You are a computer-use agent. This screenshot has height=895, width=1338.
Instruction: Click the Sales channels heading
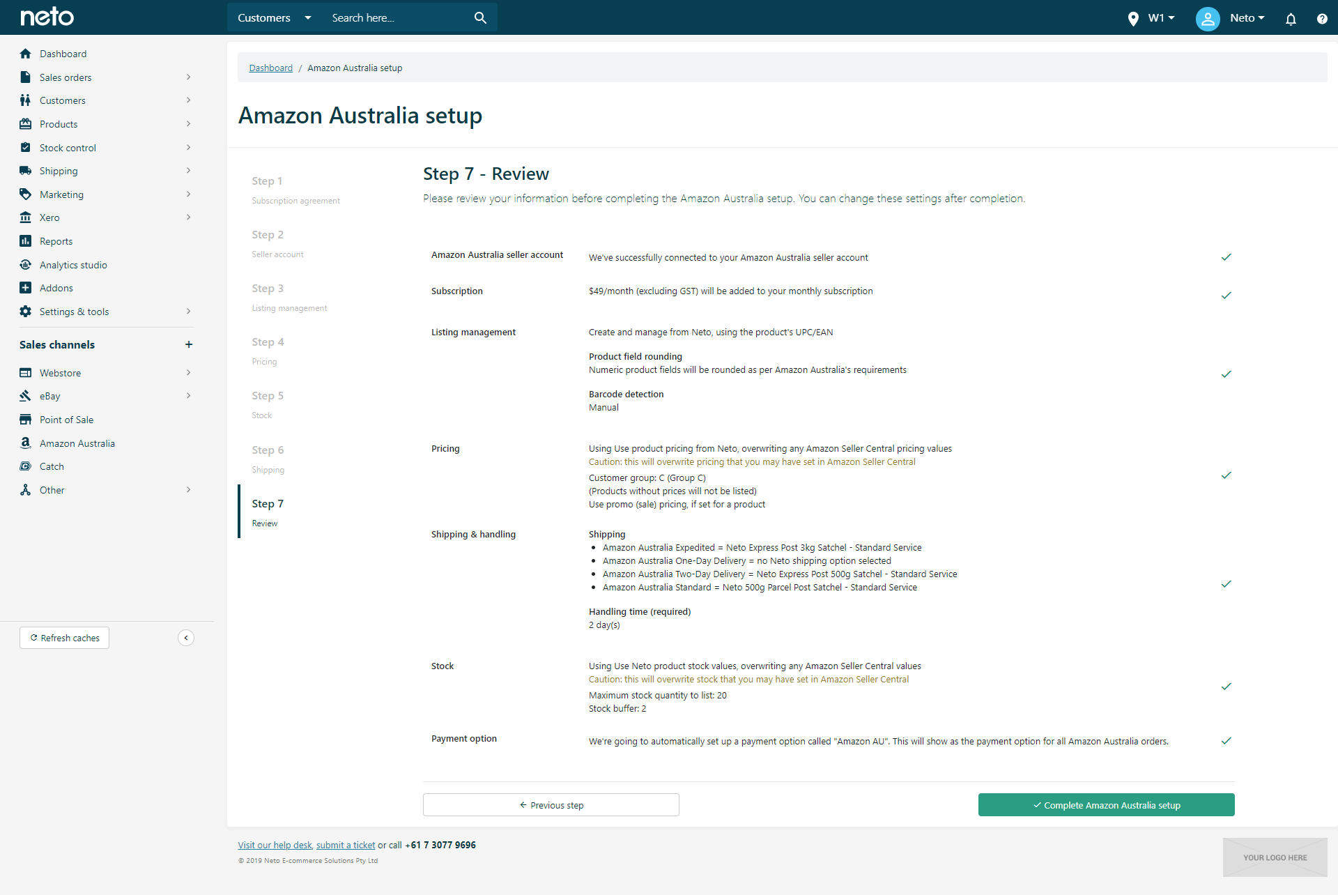pyautogui.click(x=57, y=345)
